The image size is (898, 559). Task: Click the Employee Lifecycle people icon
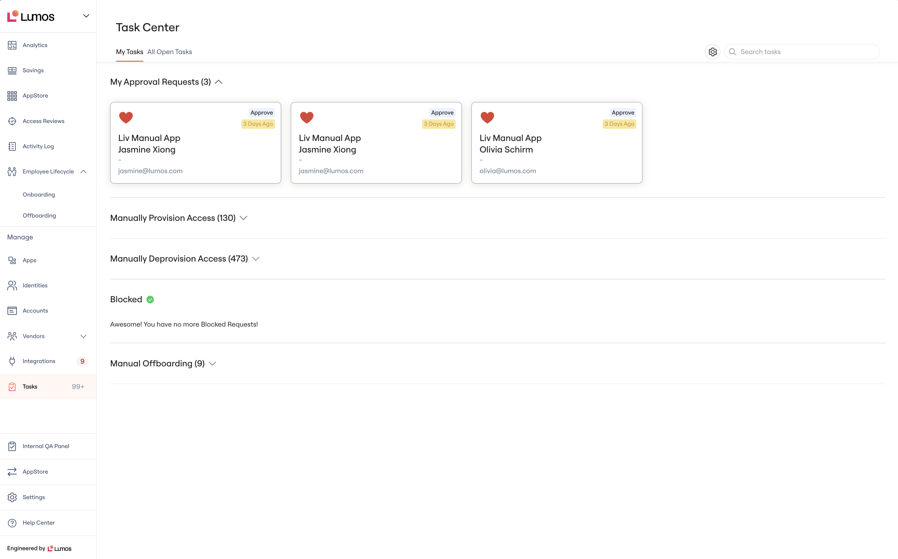pyautogui.click(x=12, y=172)
